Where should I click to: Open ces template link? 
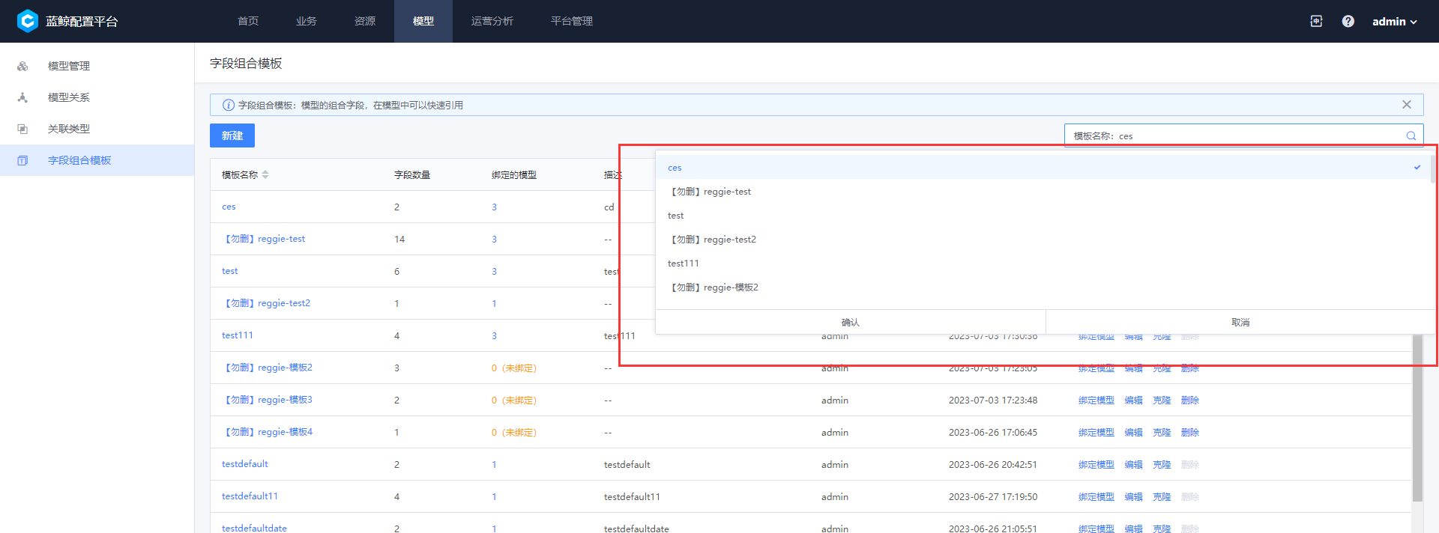click(x=229, y=207)
